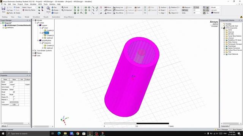Viewport: 243px width, 136px height.
Task: Open the XY plane dropdown
Action: [x=197, y=10]
